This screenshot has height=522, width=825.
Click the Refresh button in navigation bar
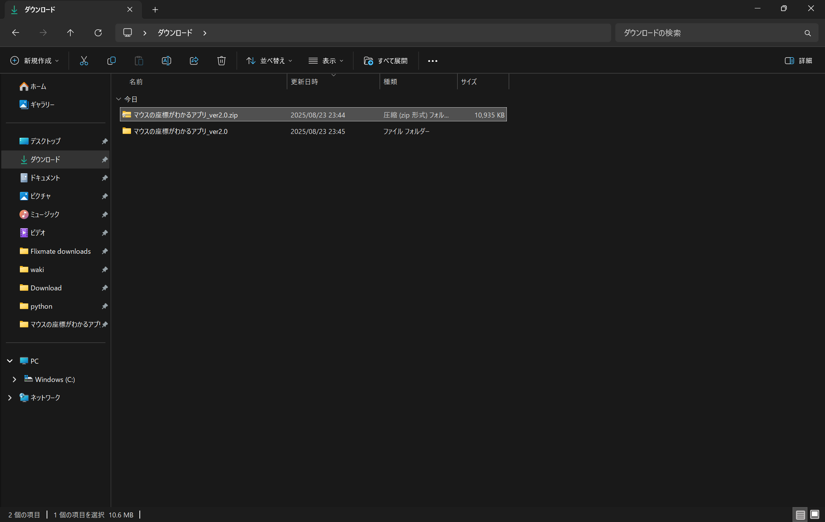[98, 33]
